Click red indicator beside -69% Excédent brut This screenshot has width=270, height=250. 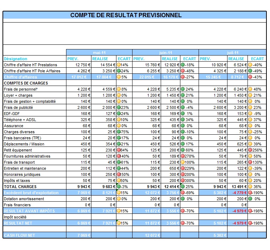pos(183,193)
